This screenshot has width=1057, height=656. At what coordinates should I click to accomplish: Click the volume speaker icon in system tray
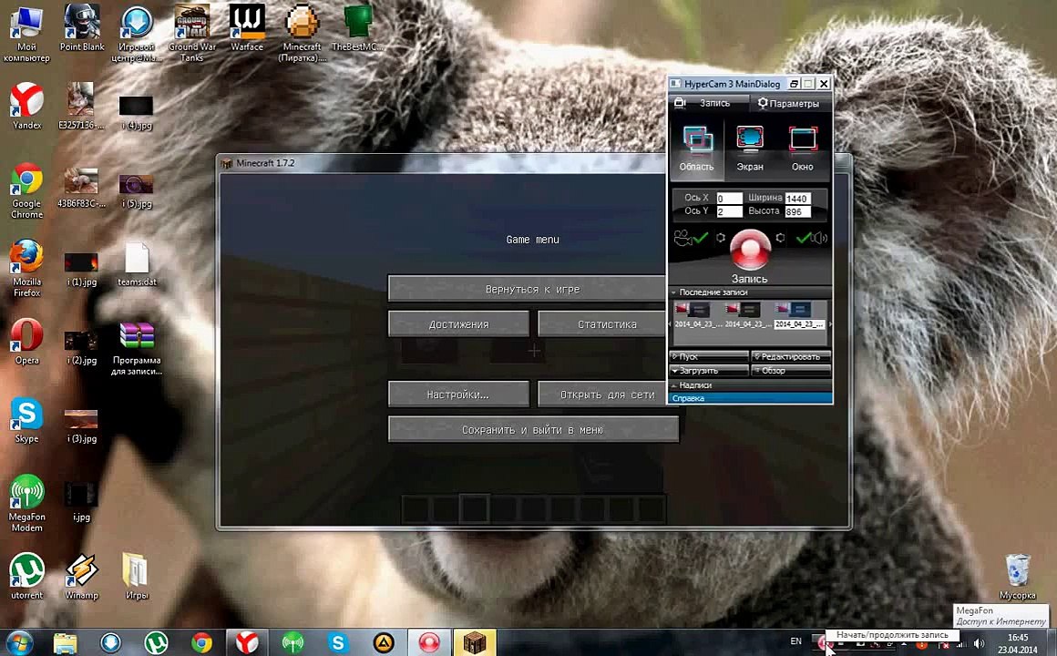coord(979,644)
